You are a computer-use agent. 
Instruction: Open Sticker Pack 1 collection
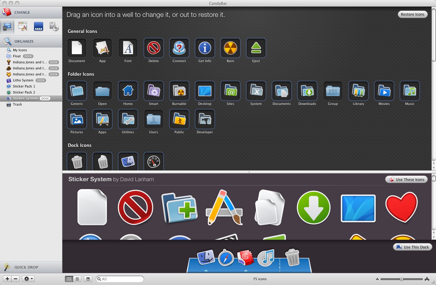31,86
